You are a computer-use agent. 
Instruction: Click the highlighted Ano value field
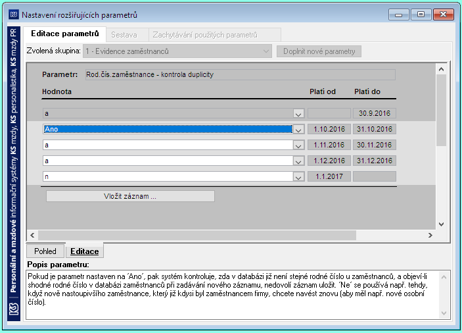(168, 129)
